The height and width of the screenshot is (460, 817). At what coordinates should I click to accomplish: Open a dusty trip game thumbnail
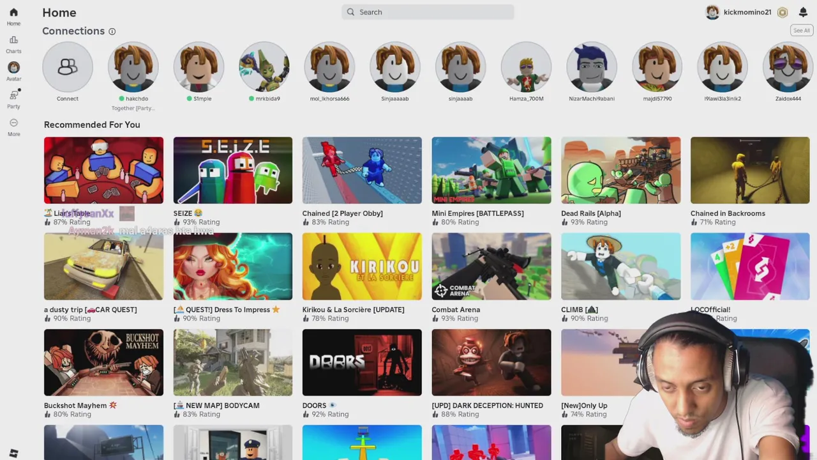click(x=103, y=266)
